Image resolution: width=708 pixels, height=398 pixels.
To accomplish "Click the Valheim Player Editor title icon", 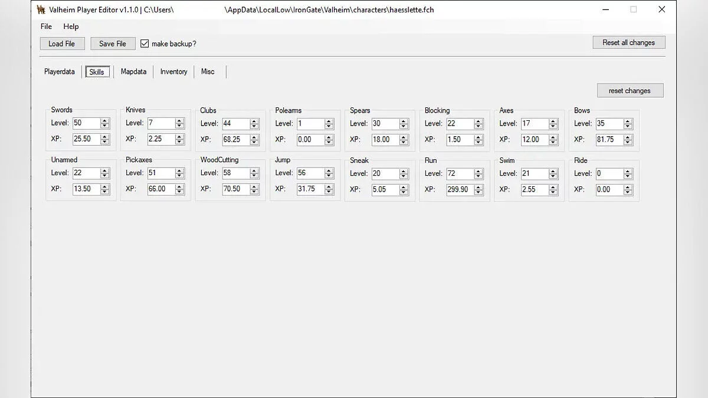I will point(41,9).
